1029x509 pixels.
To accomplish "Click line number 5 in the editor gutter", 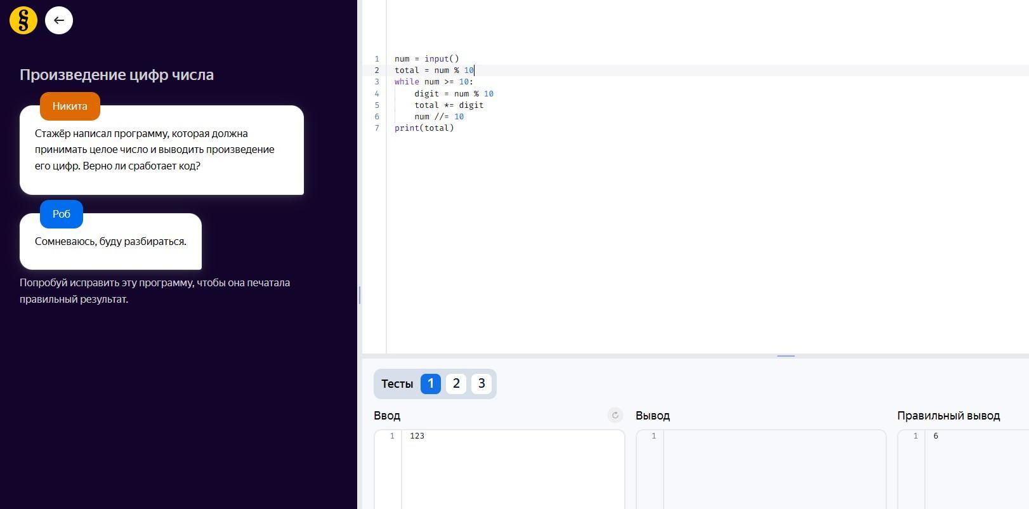I will click(x=377, y=105).
